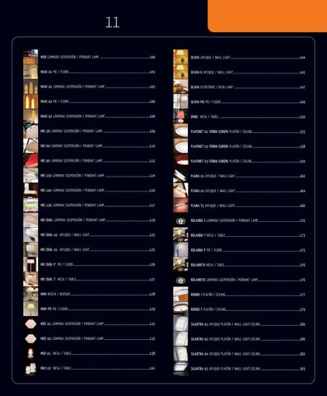Select OLIVIA G Aplique / Wall Light
Screen dimensions: 327x396
click(x=248, y=73)
